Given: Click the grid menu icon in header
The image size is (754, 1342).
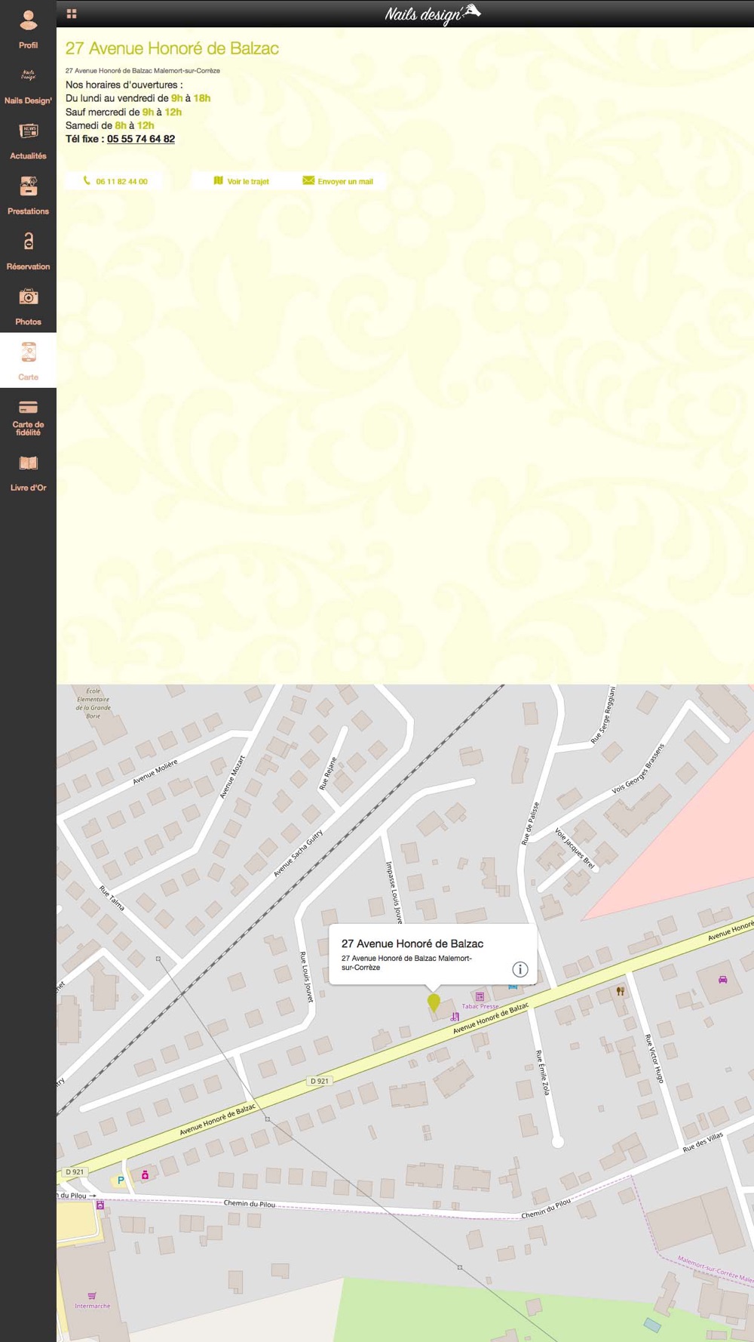Looking at the screenshot, I should 72,14.
